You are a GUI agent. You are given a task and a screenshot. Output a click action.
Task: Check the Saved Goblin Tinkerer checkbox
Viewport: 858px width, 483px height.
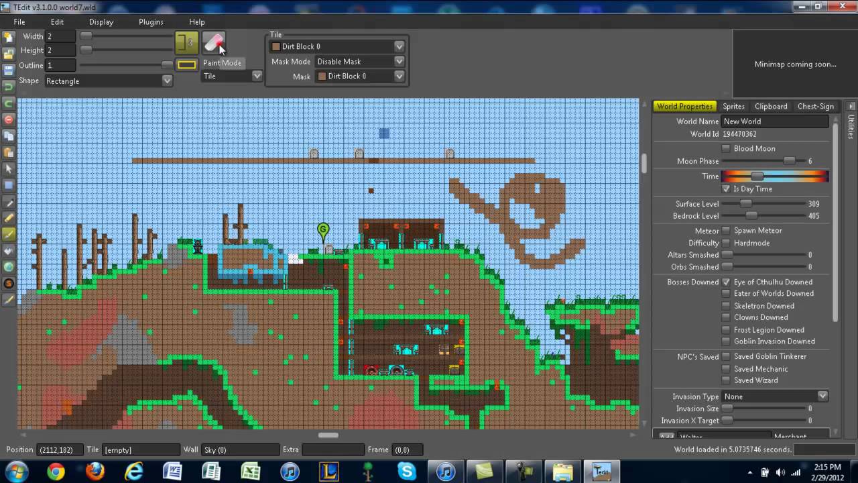726,357
